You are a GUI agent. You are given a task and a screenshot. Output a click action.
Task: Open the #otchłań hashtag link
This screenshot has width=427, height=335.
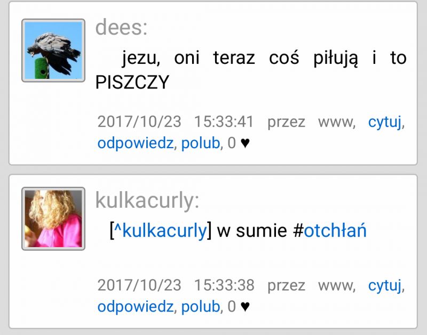[x=335, y=231]
